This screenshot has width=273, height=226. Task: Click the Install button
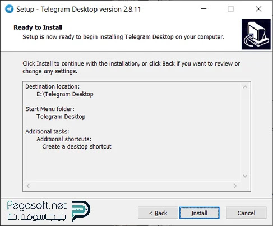pos(200,213)
